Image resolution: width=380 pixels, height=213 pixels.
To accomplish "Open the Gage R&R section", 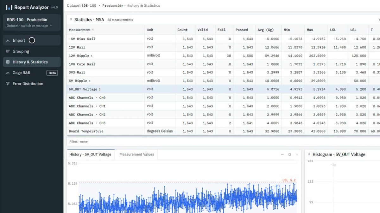I will point(32,73).
